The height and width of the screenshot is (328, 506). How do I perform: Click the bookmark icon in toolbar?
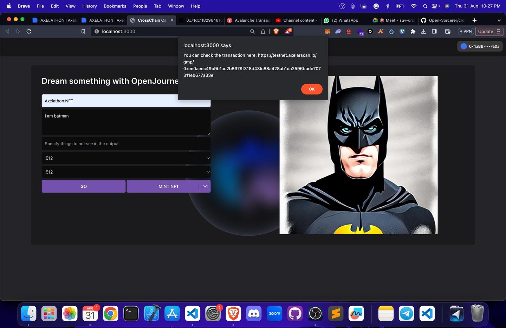point(83,31)
